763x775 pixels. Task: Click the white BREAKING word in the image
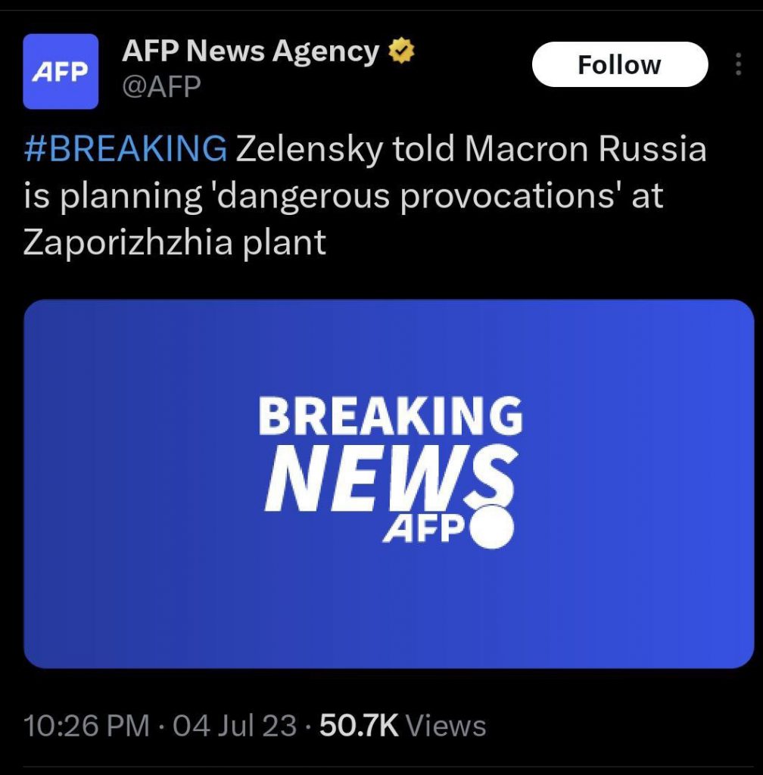(390, 416)
